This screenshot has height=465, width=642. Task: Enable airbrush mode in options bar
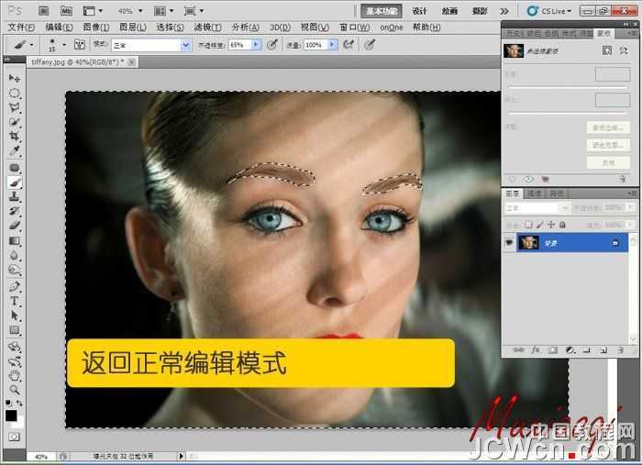point(349,44)
